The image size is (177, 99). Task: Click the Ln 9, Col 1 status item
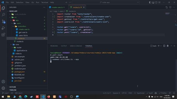click(x=107, y=93)
